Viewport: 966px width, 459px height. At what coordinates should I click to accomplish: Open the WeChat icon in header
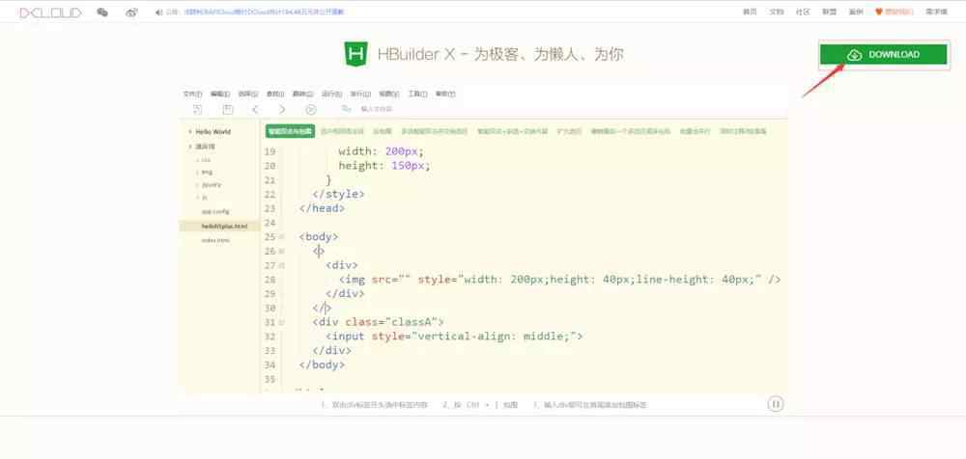pyautogui.click(x=102, y=13)
